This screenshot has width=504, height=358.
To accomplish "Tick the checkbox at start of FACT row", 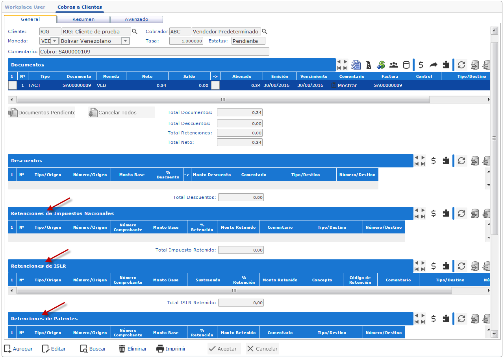I will pos(13,85).
